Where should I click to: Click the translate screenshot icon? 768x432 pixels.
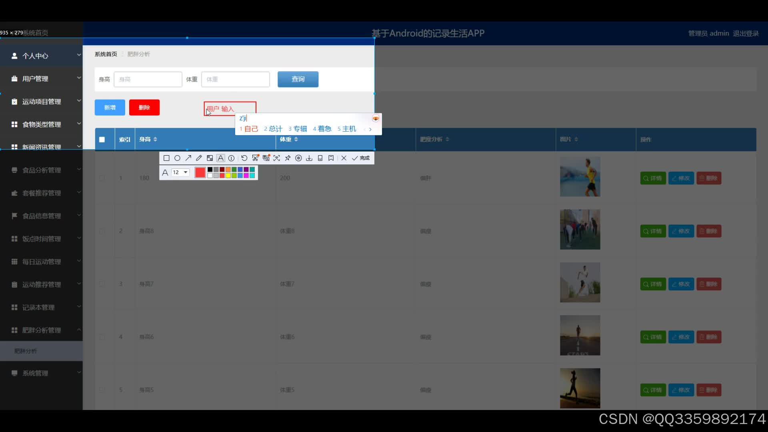pyautogui.click(x=266, y=158)
